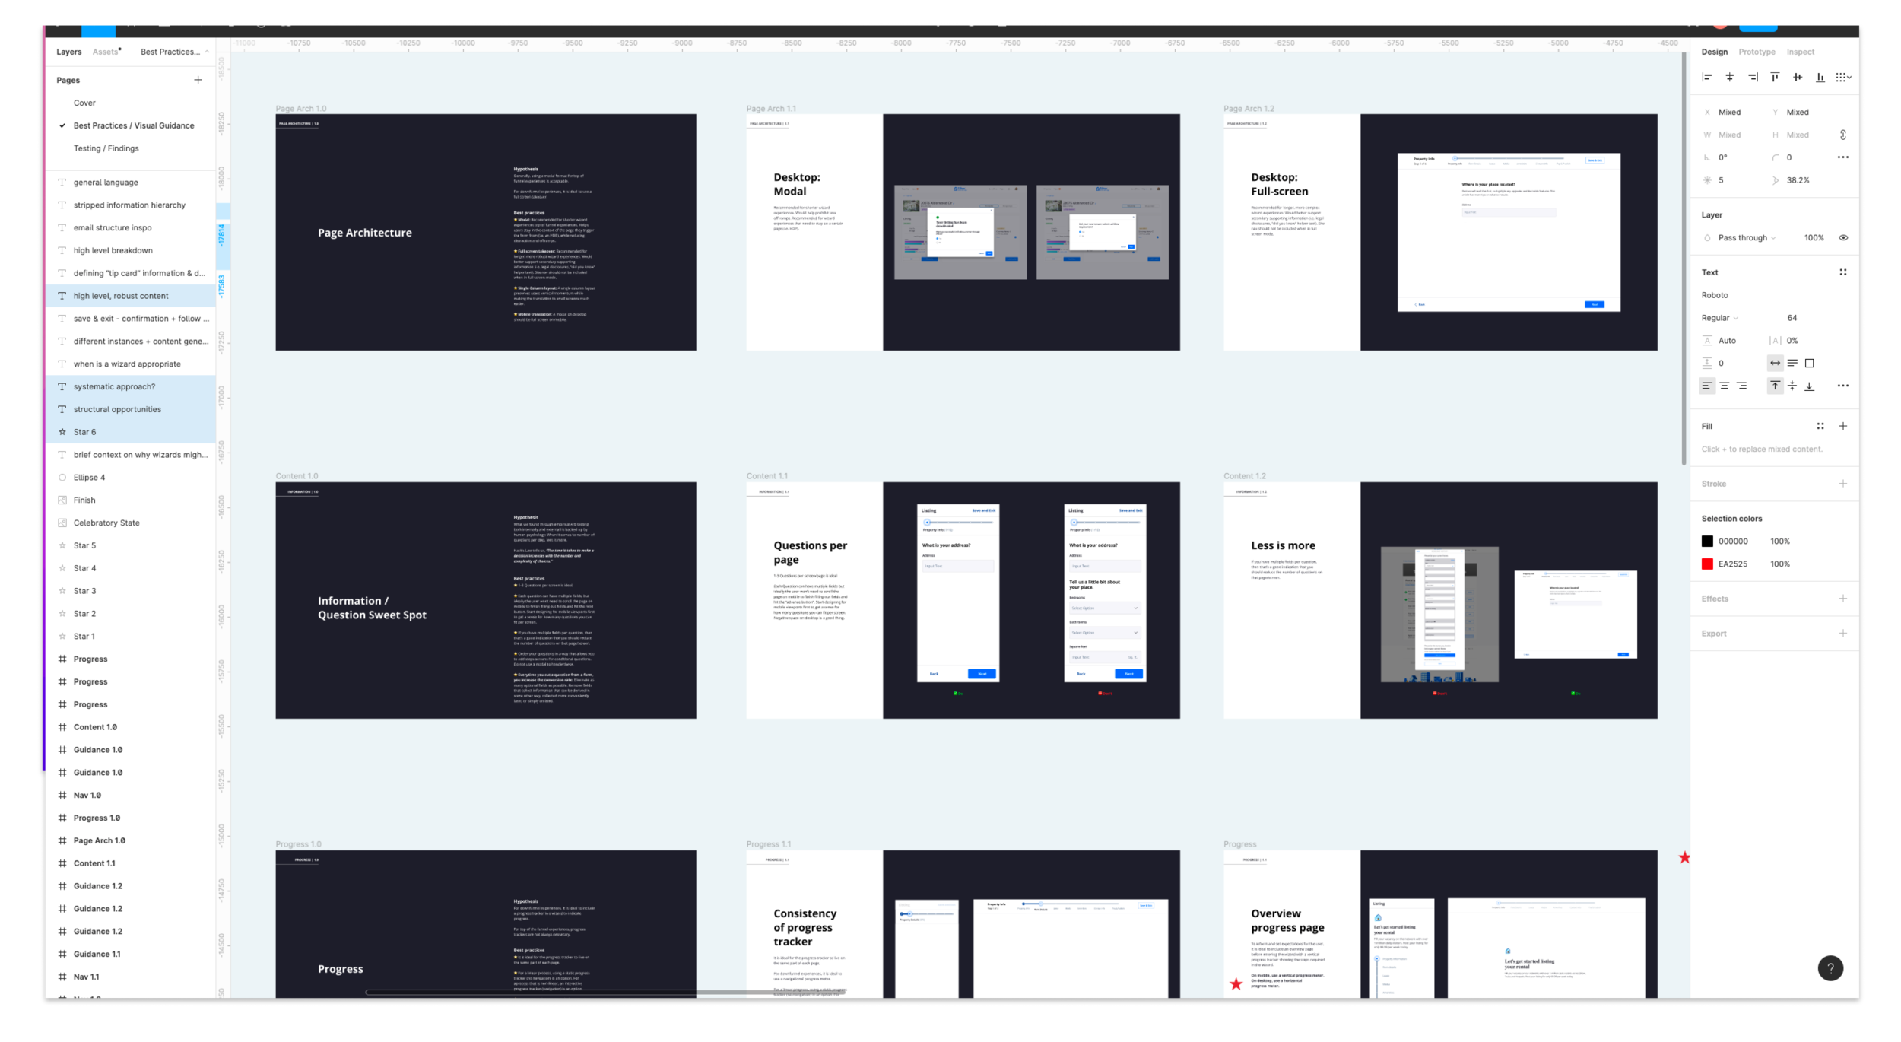1901x1042 pixels.
Task: Switch to the Prototype tab
Action: (x=1757, y=52)
